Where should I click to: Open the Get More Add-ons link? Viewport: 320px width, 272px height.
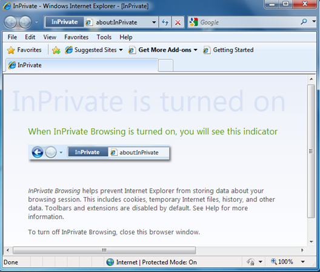pyautogui.click(x=165, y=50)
